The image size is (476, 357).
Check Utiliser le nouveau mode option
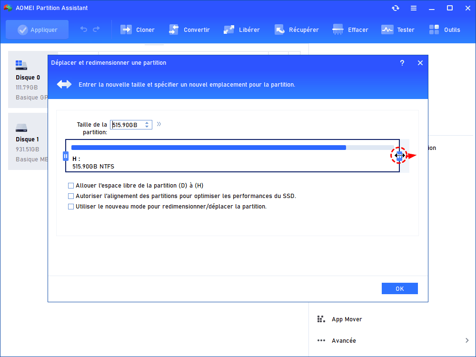(x=71, y=207)
